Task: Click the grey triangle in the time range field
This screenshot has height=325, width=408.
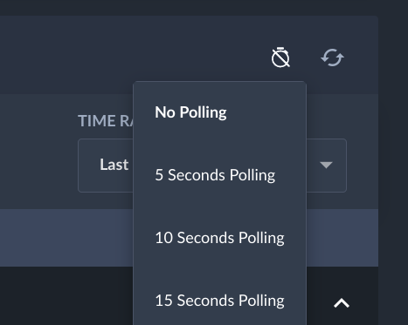Action: coord(326,165)
